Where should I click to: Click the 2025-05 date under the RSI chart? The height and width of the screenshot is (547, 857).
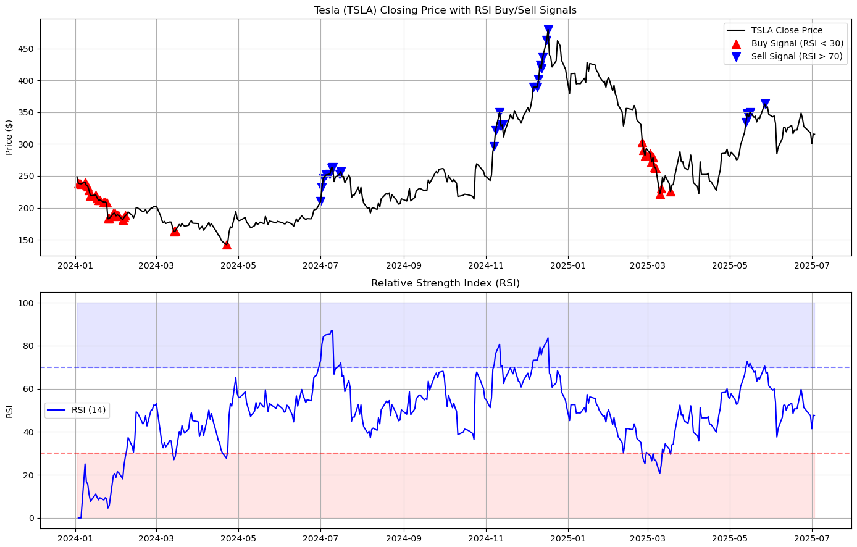[730, 539]
